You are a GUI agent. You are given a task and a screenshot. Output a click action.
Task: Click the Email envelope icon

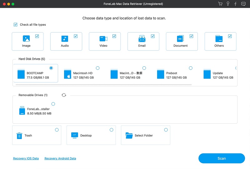pyautogui.click(x=142, y=39)
